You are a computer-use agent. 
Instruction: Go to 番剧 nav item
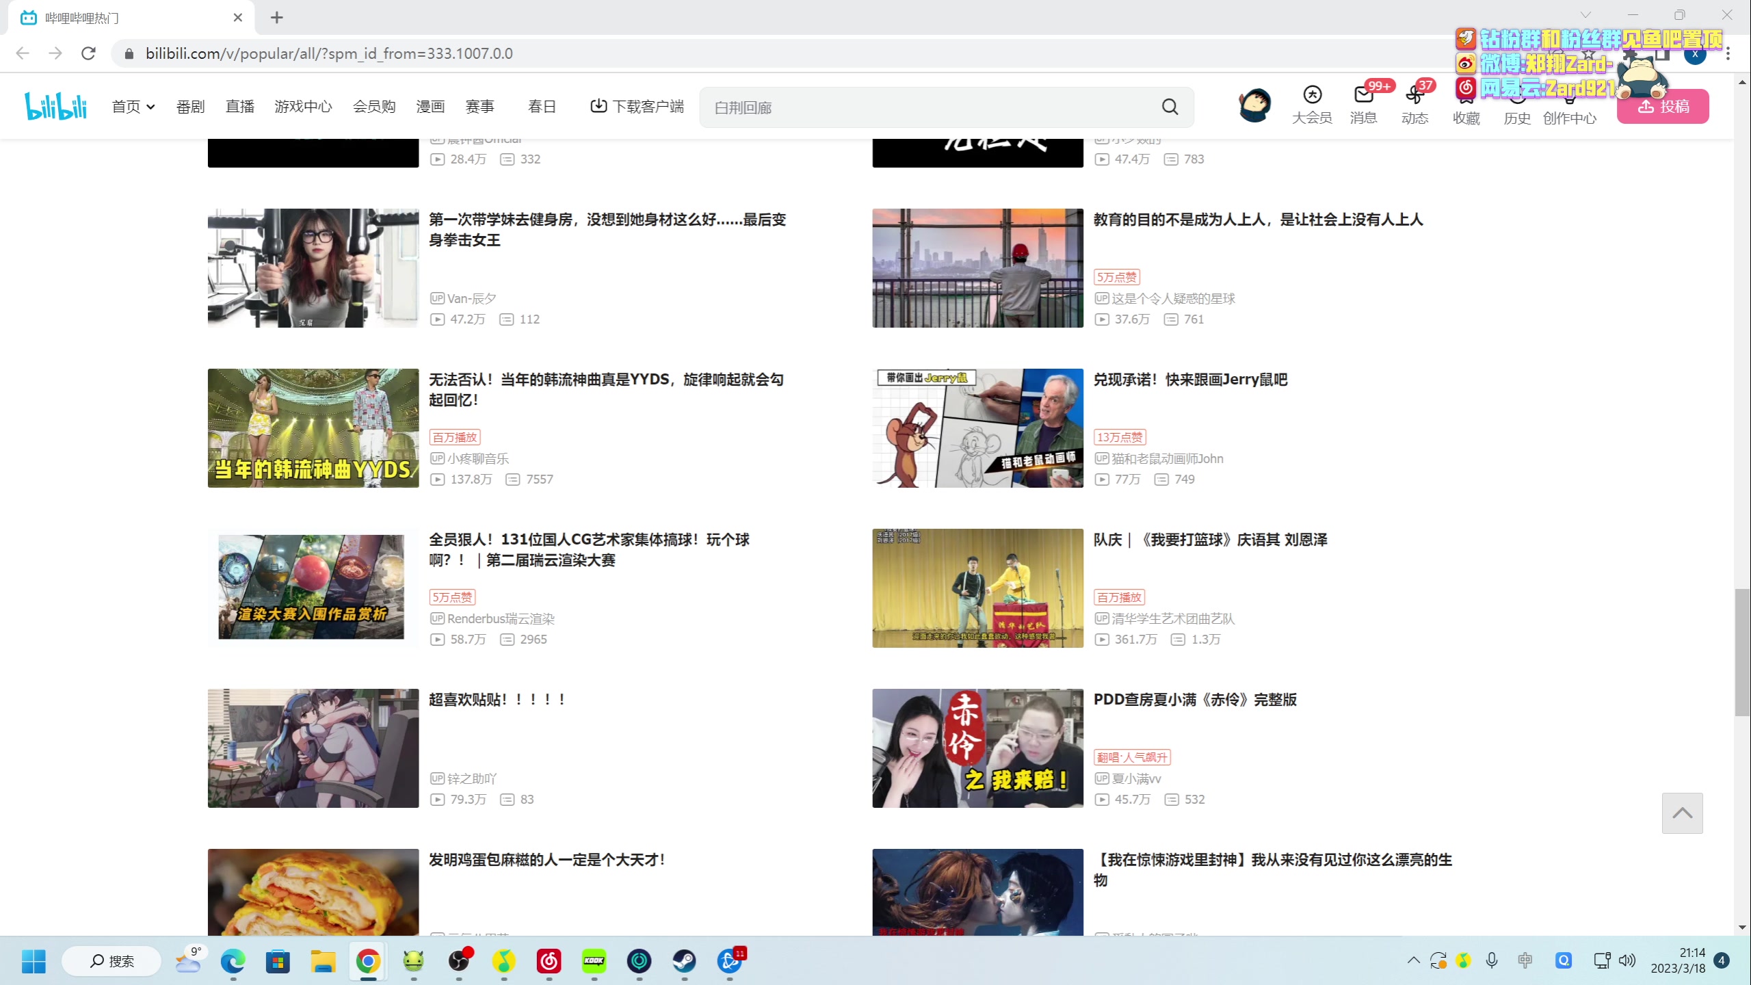190,107
